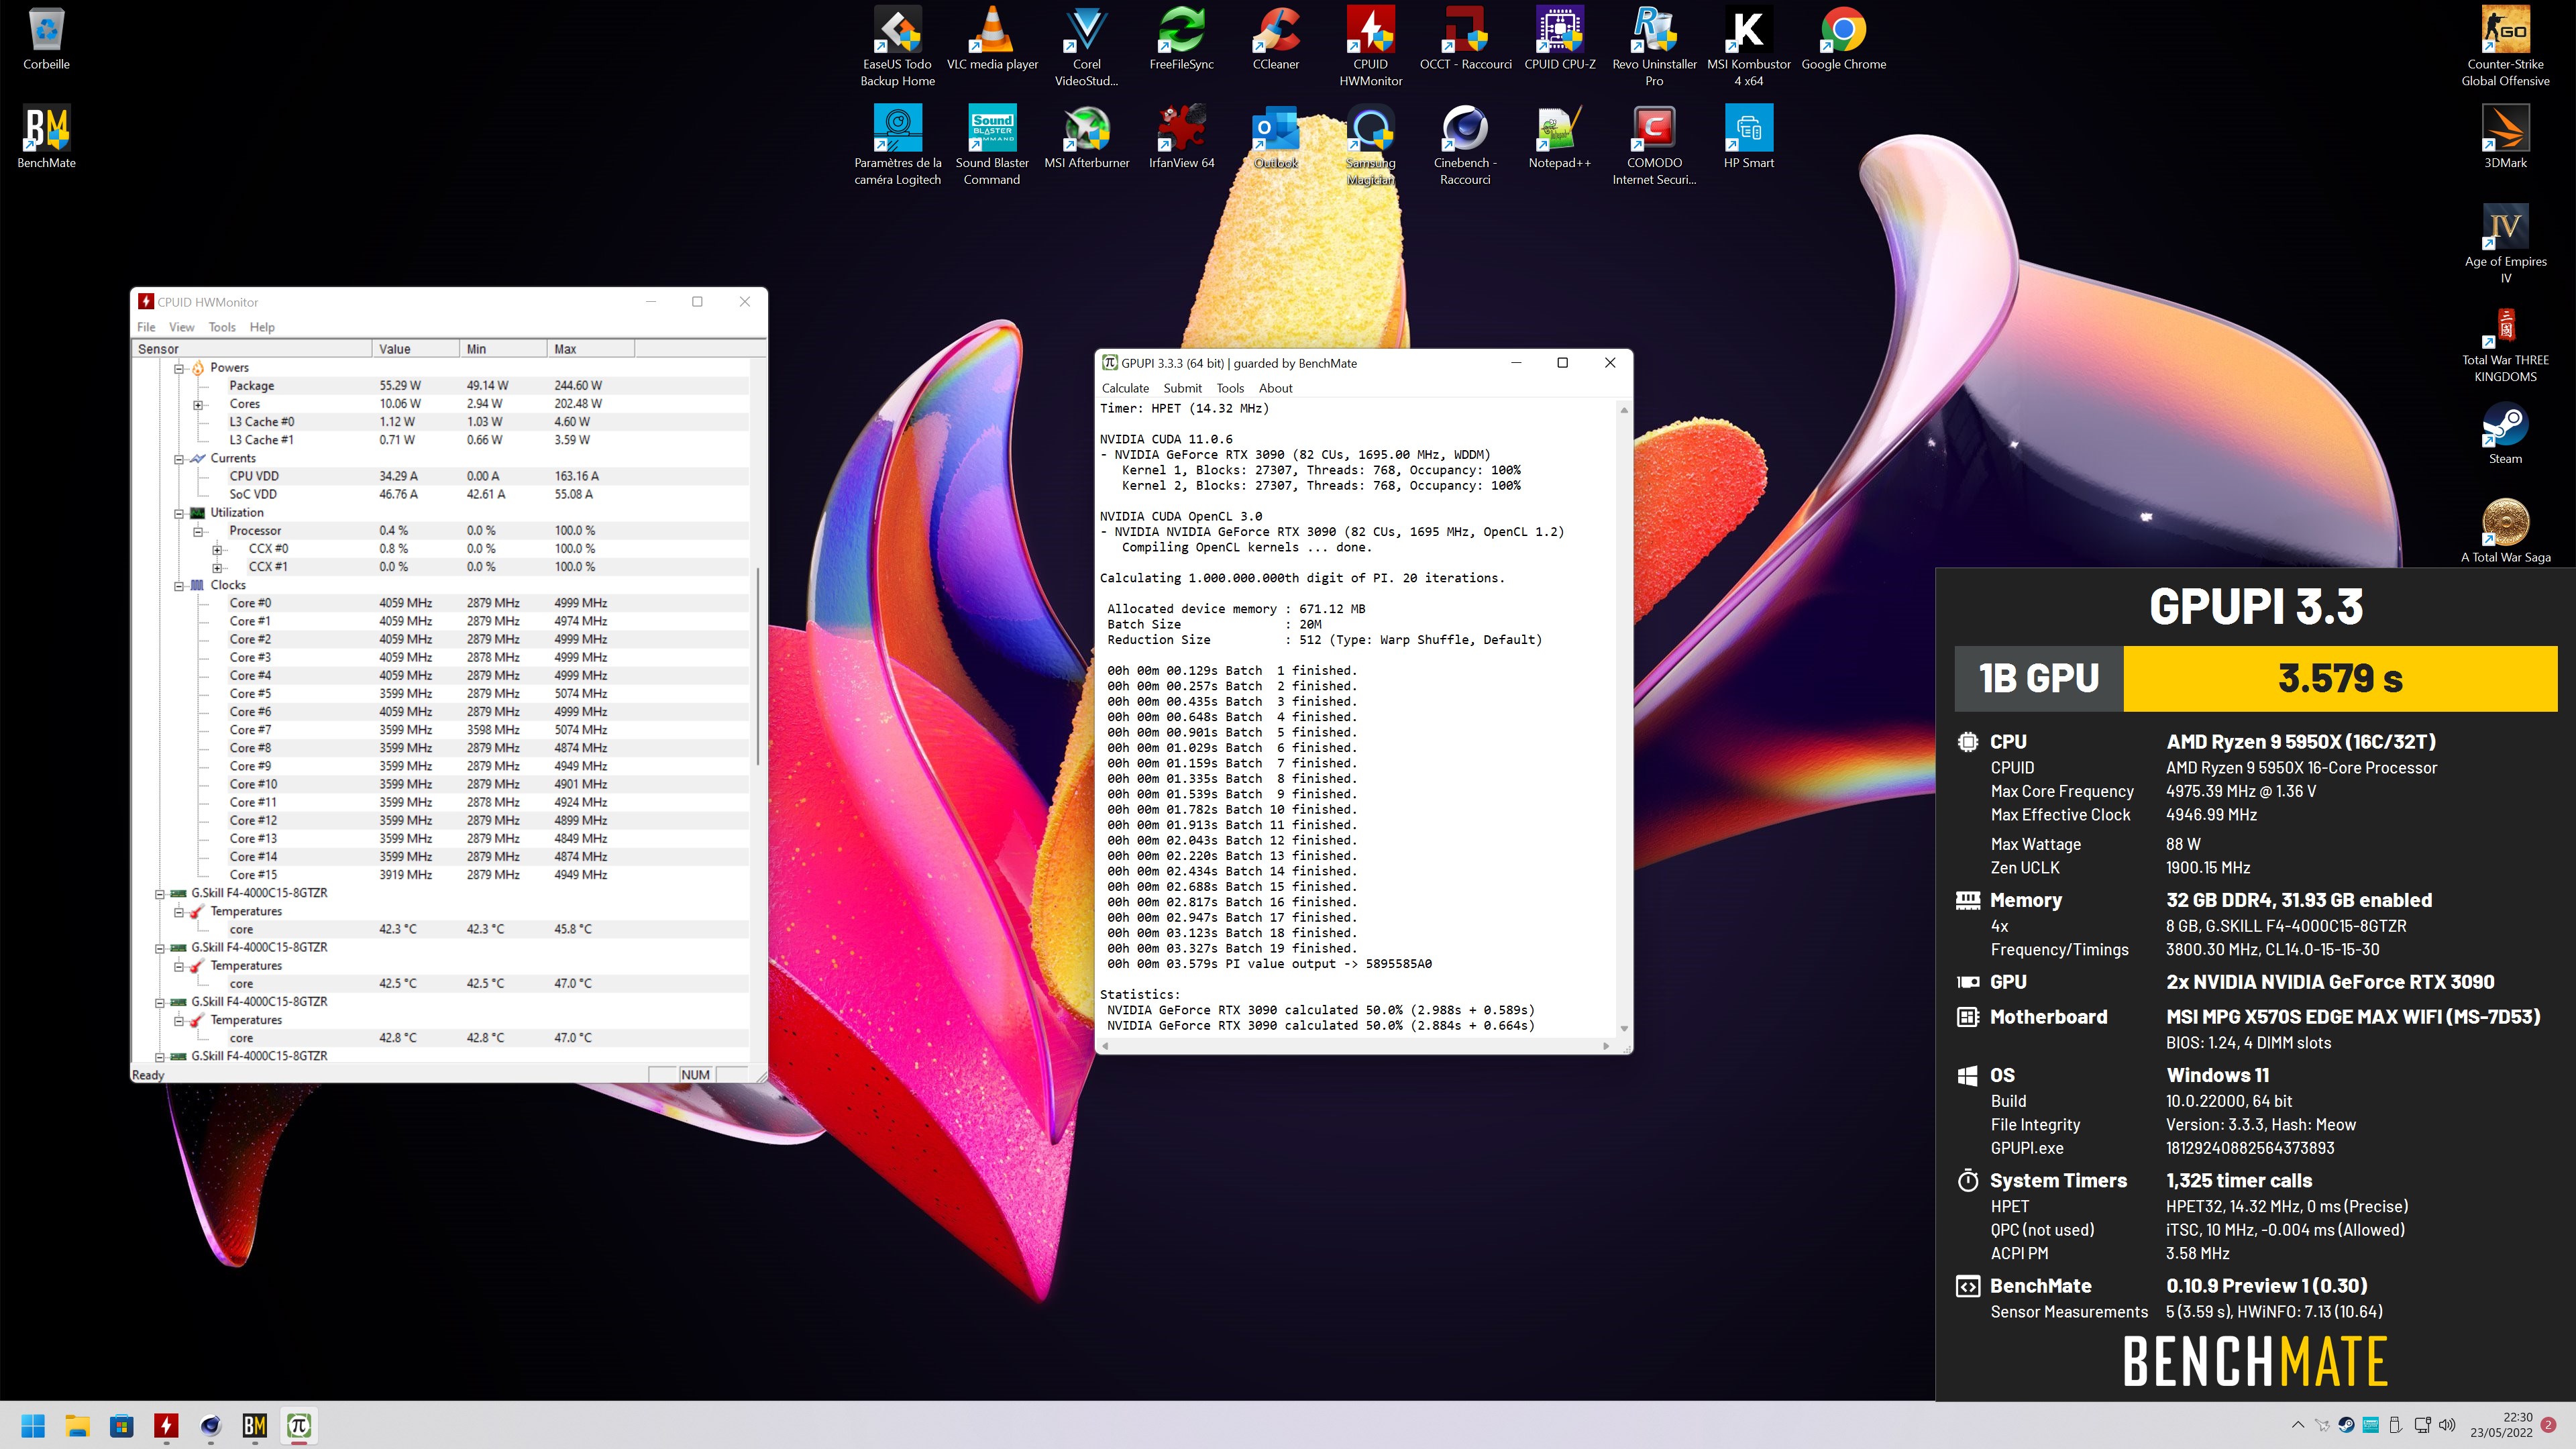2576x1449 pixels.
Task: Open the 3DMark desktop shortcut
Action: coord(2504,138)
